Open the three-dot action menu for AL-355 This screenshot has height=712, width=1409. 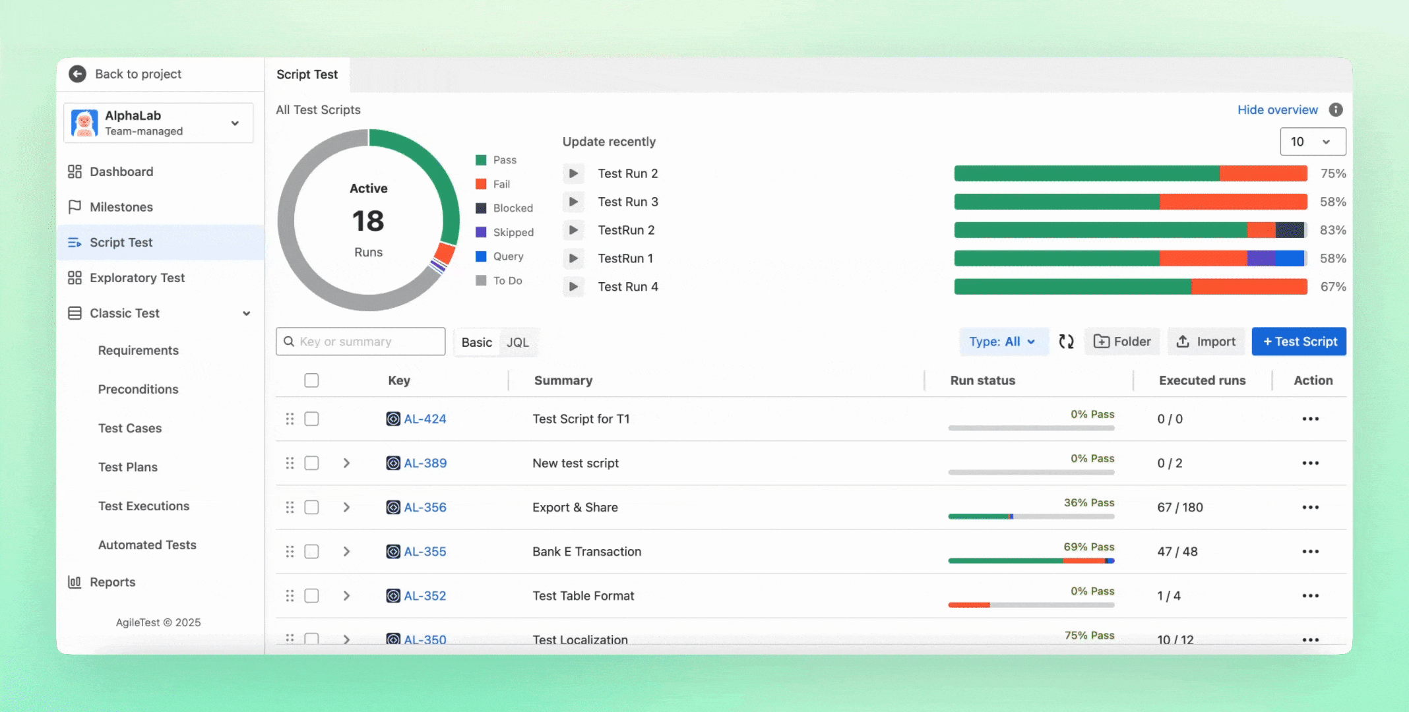tap(1310, 552)
